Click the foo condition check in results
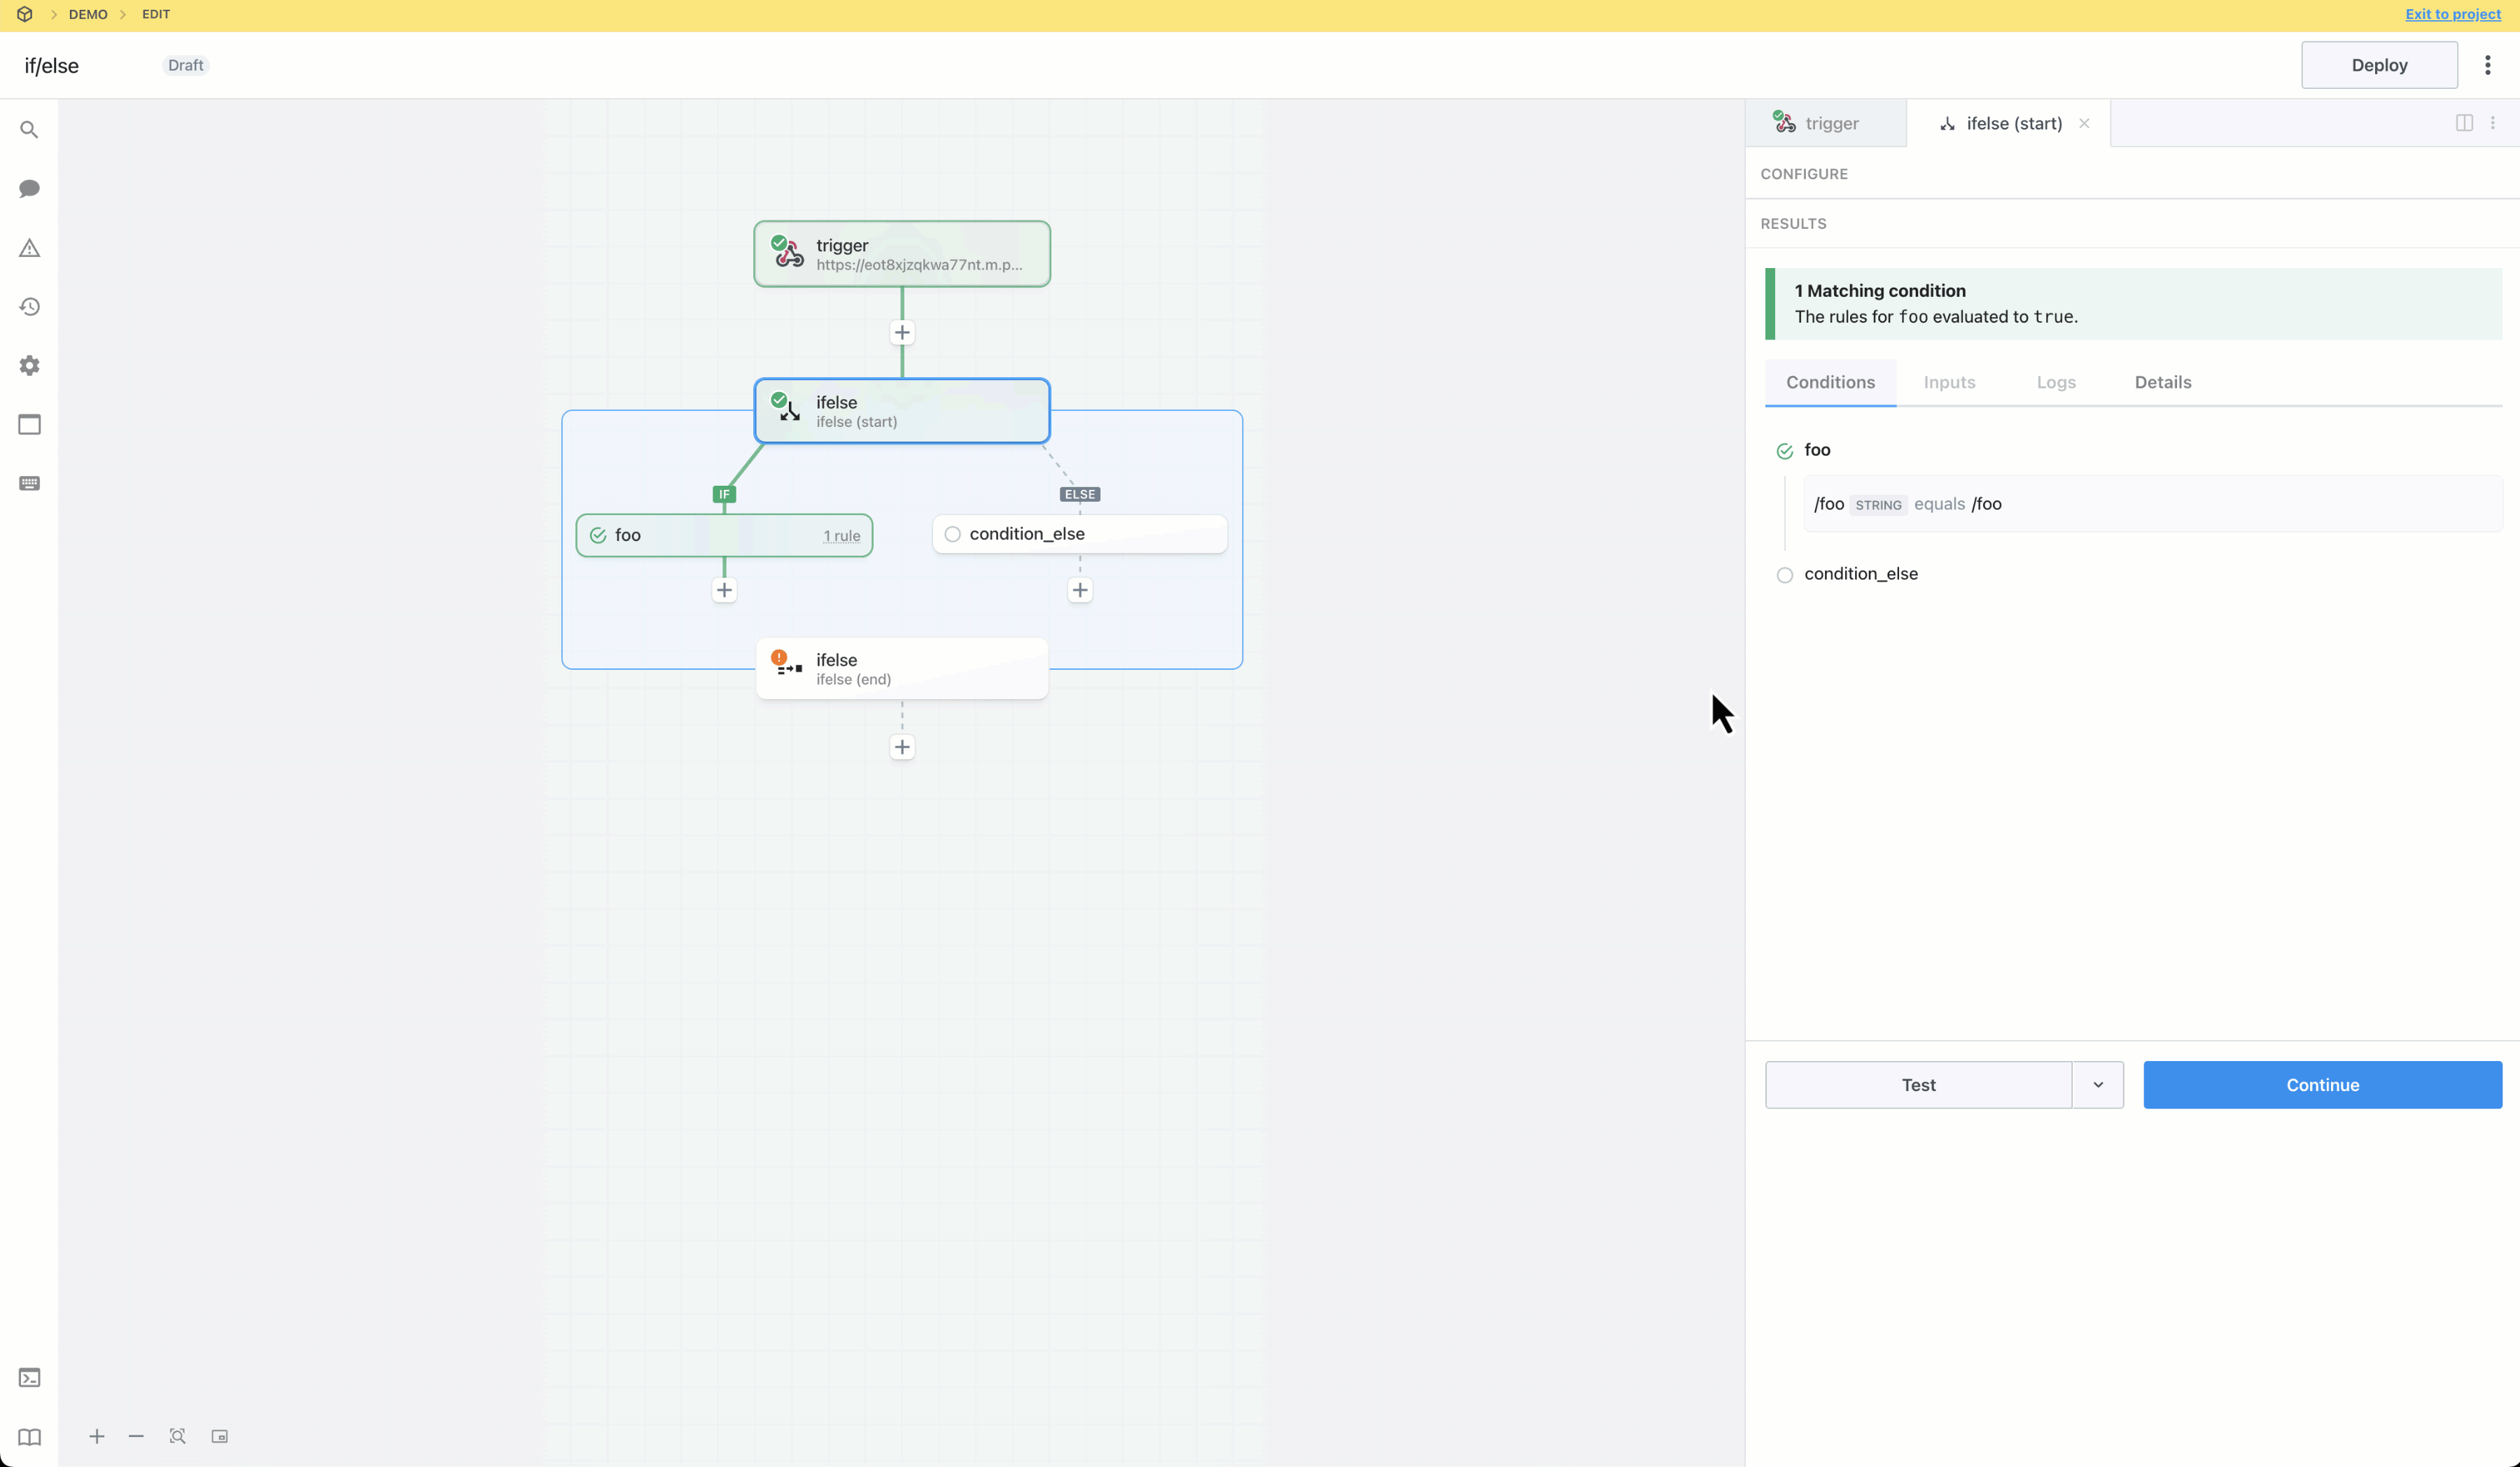Image resolution: width=2520 pixels, height=1467 pixels. click(x=1785, y=451)
